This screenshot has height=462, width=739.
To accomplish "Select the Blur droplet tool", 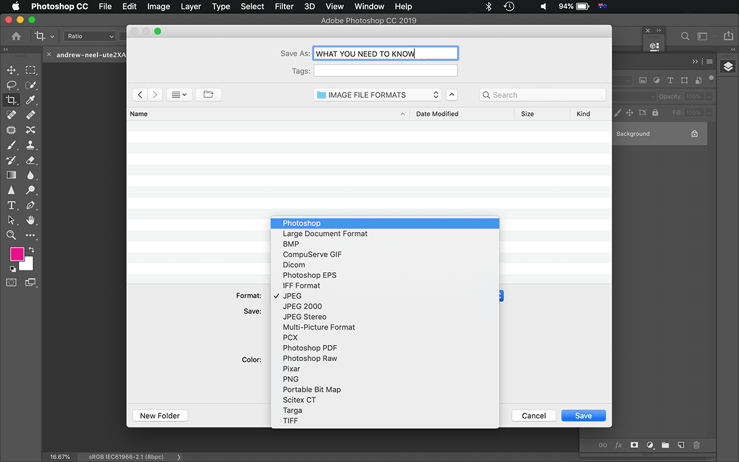I will click(31, 175).
